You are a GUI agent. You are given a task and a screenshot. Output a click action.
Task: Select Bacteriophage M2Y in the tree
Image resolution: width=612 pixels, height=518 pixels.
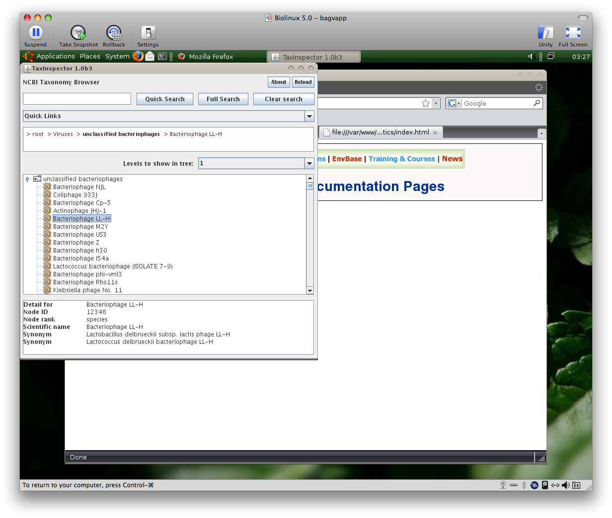[80, 227]
